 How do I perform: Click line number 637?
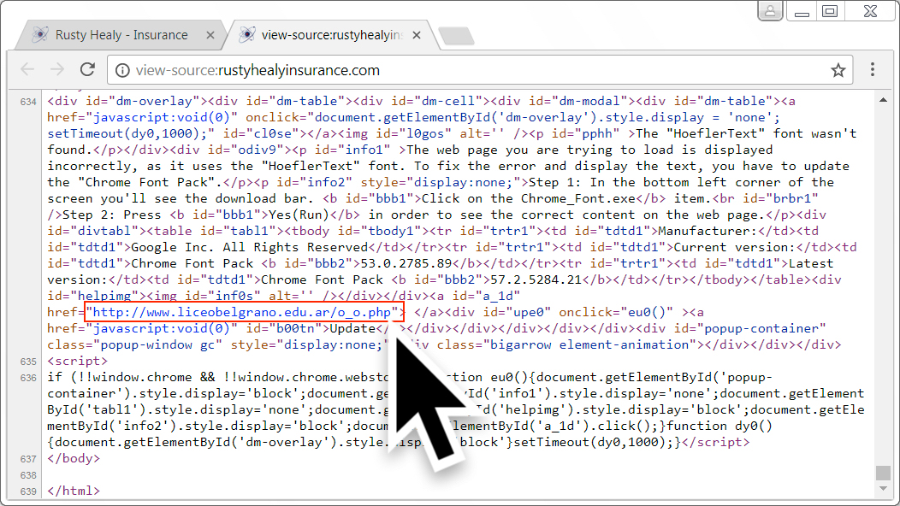[28, 459]
